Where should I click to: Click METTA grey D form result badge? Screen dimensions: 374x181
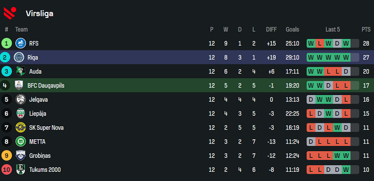(311, 142)
